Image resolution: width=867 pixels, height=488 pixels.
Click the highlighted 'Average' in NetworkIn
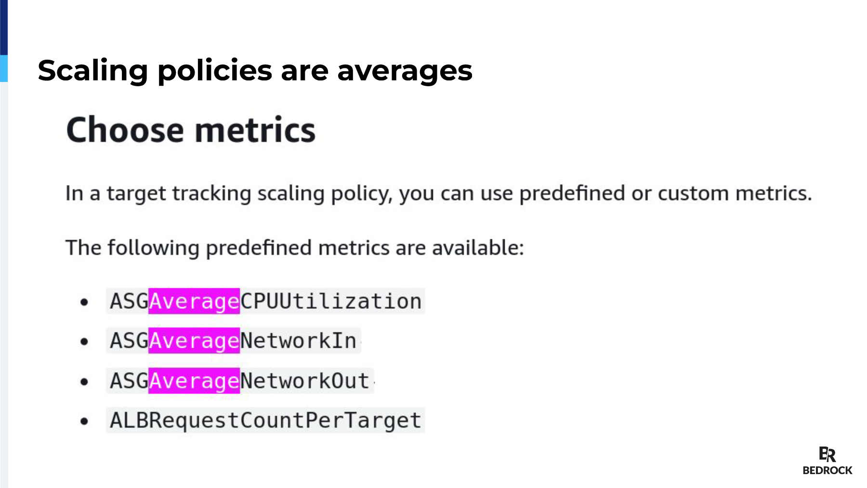(194, 341)
